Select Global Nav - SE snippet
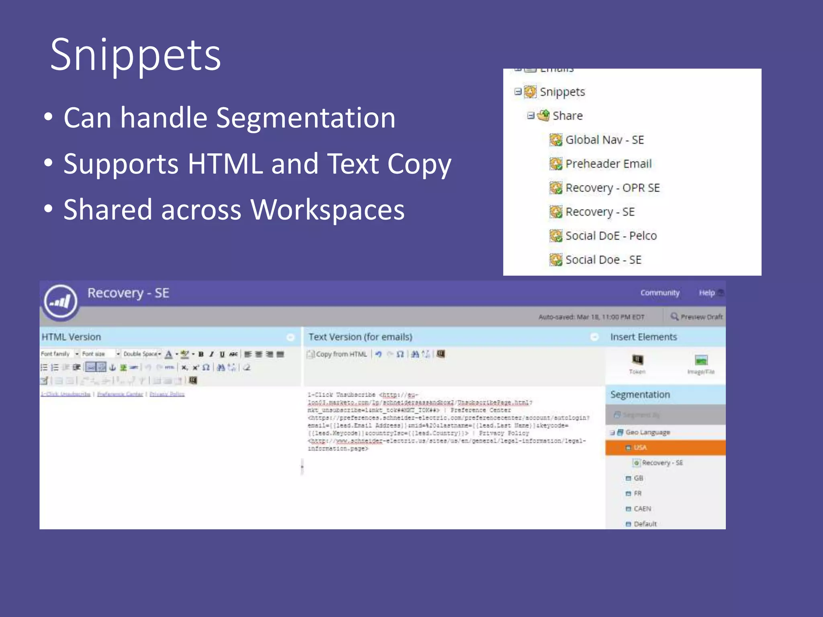The width and height of the screenshot is (823, 617). [597, 140]
